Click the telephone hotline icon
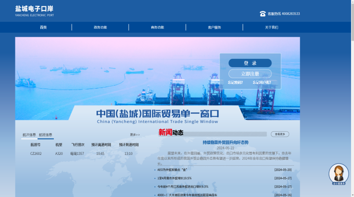This screenshot has width=354, height=197. tap(263, 14)
